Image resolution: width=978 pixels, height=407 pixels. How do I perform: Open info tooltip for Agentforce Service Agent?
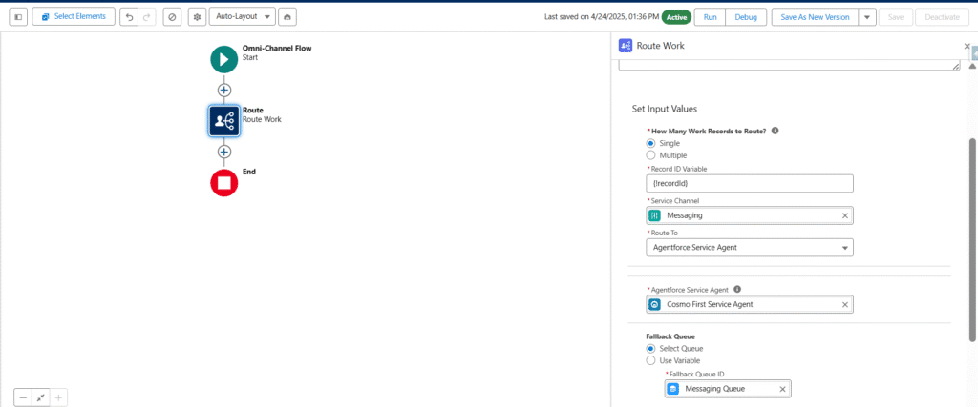737,289
